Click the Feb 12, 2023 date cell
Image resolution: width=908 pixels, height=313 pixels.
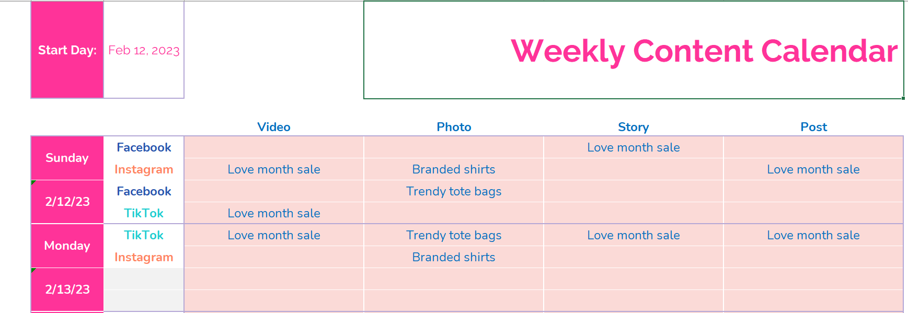(144, 50)
